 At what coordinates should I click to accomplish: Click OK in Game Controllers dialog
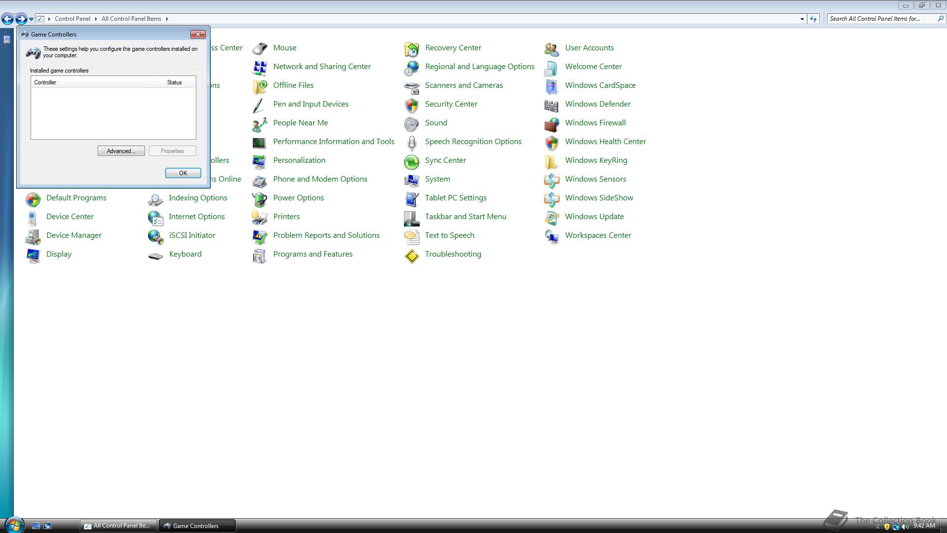183,173
